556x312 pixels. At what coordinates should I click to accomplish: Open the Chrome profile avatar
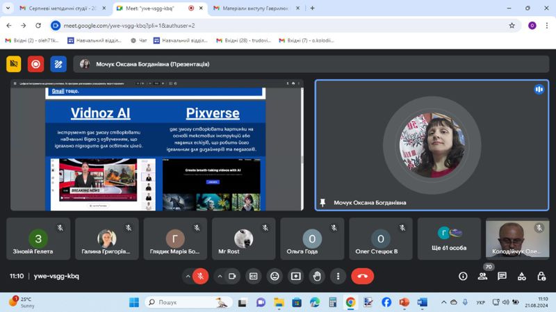(532, 26)
